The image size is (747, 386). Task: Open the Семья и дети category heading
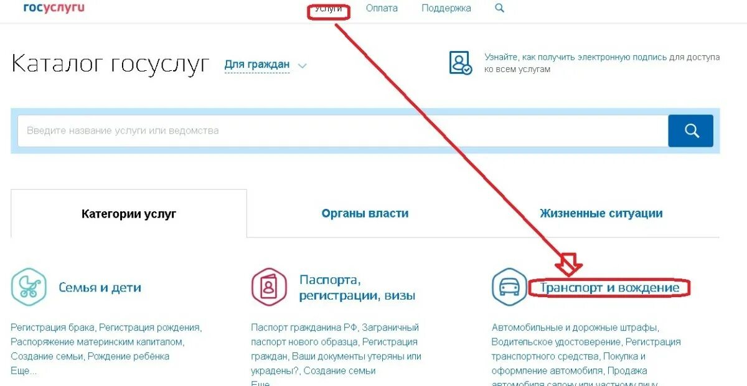tap(100, 288)
